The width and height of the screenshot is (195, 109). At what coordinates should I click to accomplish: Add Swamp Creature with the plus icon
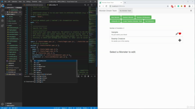(180, 40)
